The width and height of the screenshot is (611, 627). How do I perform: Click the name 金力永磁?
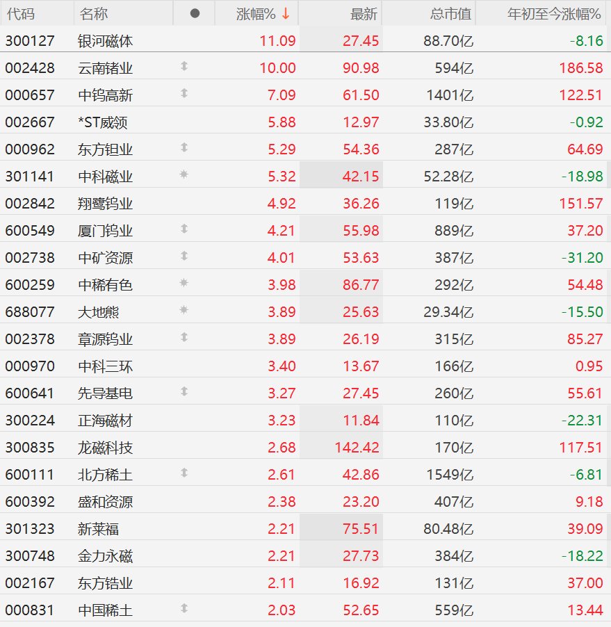pyautogui.click(x=105, y=556)
